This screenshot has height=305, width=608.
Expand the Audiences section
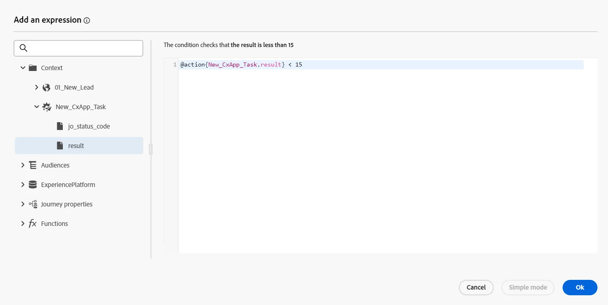(23, 165)
